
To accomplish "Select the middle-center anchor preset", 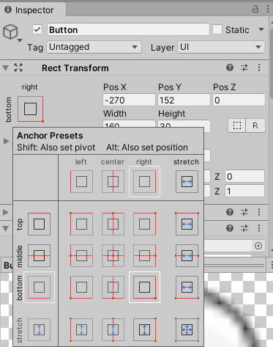I will pyautogui.click(x=113, y=255).
